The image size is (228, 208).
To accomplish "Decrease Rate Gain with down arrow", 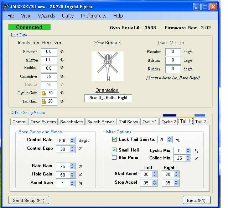I will click(72, 168).
